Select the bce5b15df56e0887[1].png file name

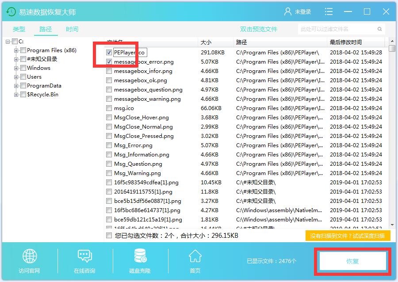point(147,201)
